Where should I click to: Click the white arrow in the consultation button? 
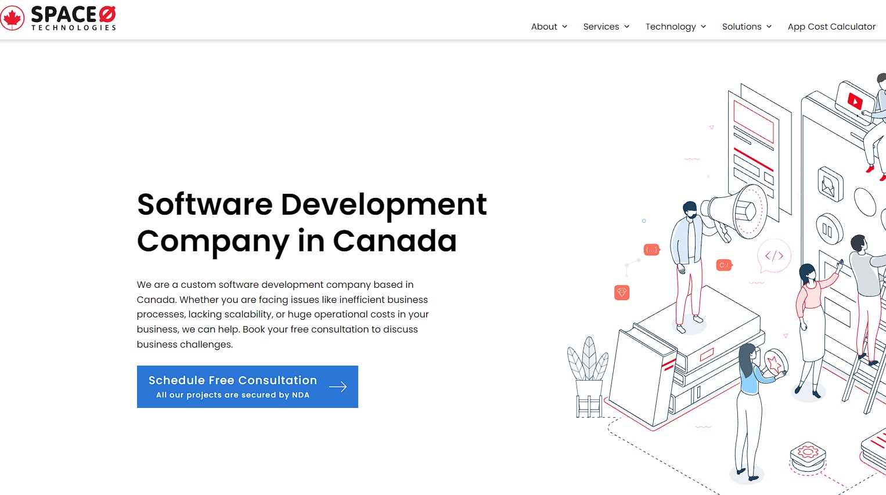tap(338, 387)
